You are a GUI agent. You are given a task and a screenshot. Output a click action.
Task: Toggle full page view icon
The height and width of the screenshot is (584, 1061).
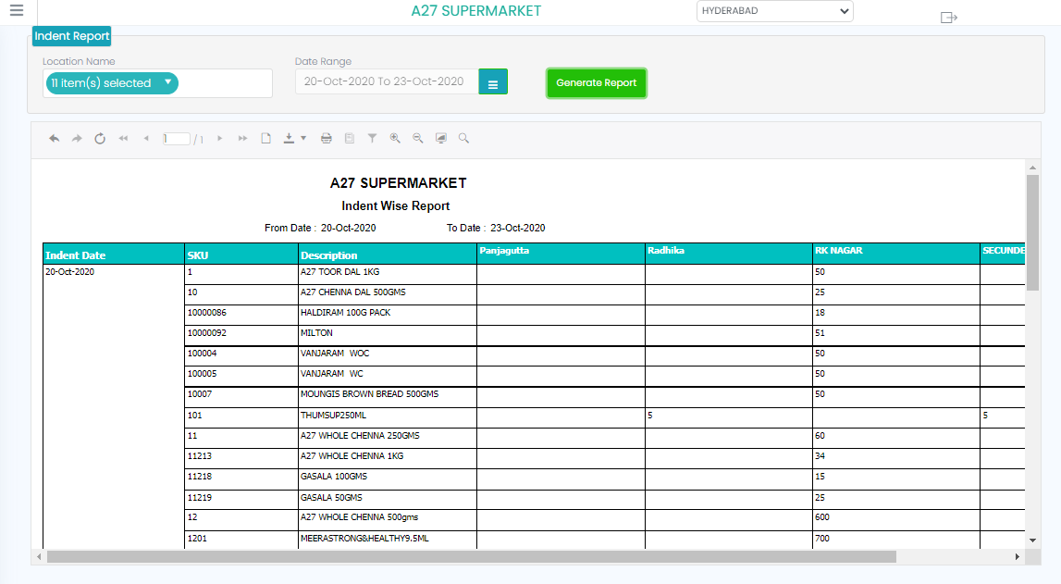point(441,139)
